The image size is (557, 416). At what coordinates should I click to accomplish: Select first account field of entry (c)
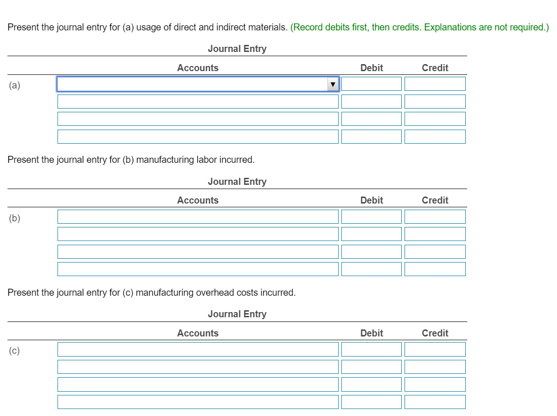tap(198, 350)
